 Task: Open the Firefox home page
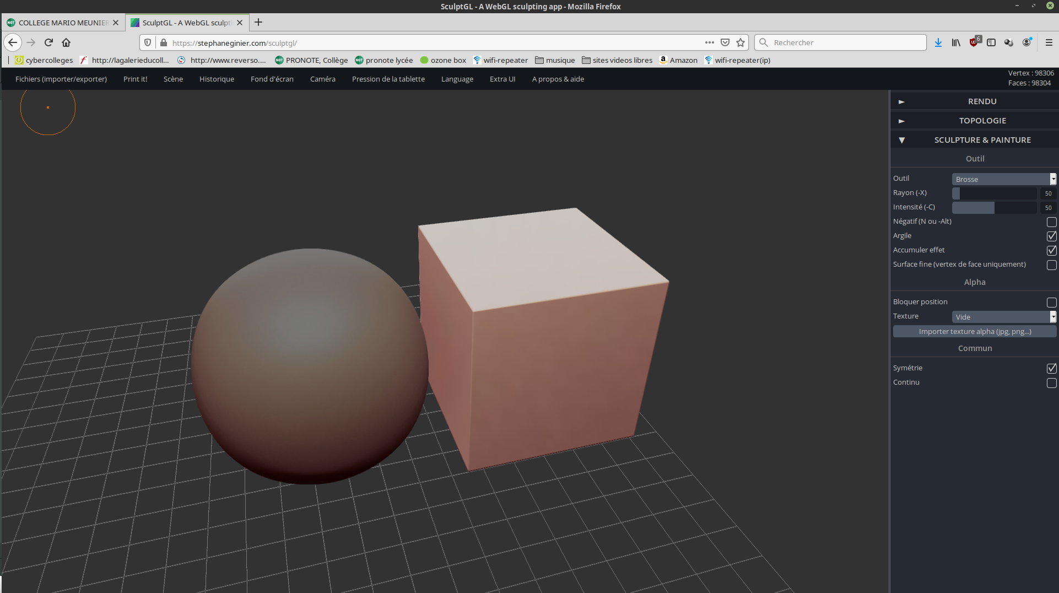click(66, 42)
